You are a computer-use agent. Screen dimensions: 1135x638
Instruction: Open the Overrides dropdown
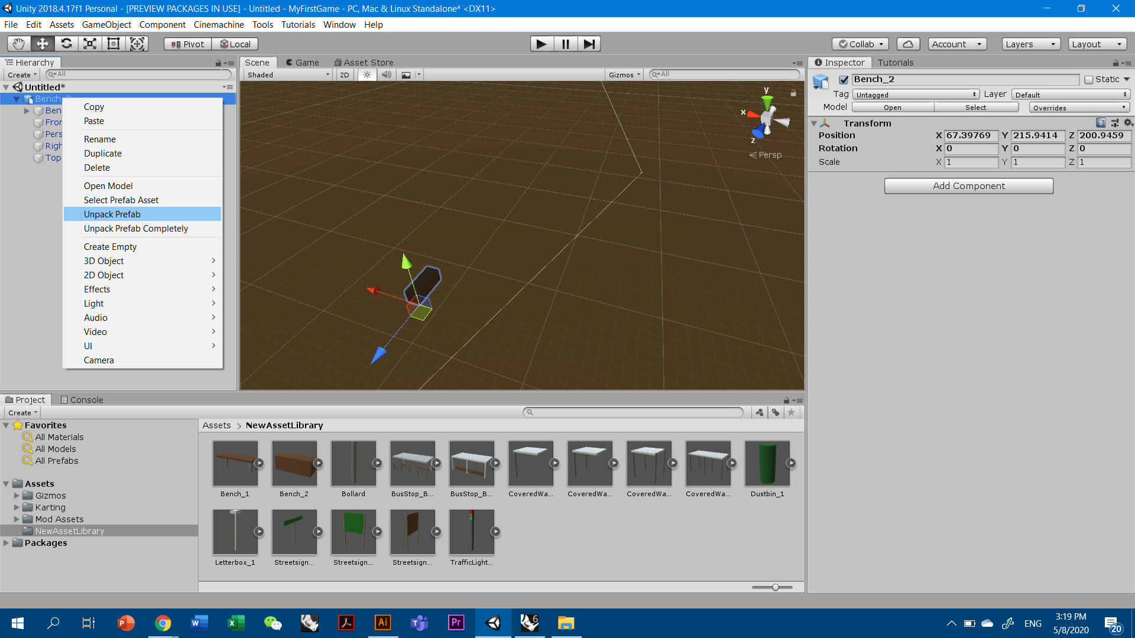pos(1079,108)
